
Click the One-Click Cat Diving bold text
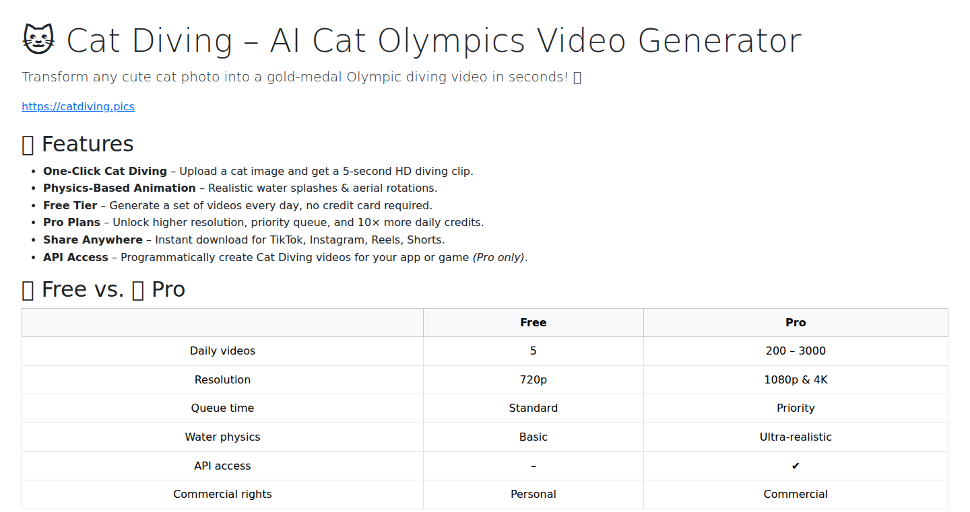click(105, 171)
